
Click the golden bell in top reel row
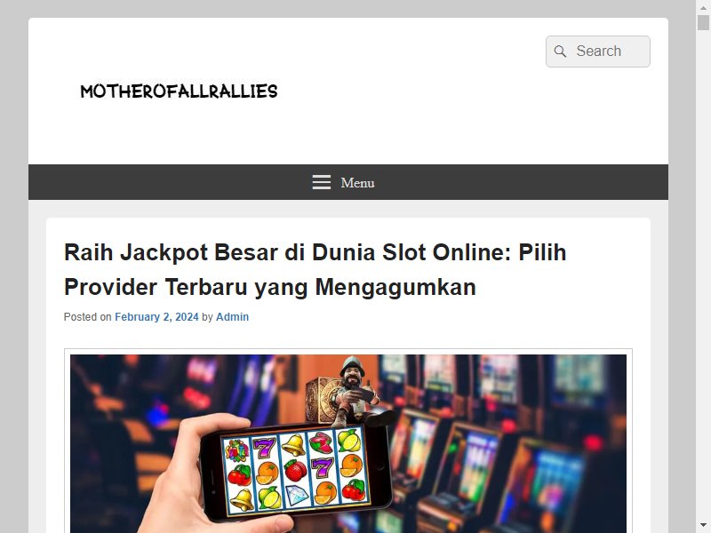coord(293,445)
